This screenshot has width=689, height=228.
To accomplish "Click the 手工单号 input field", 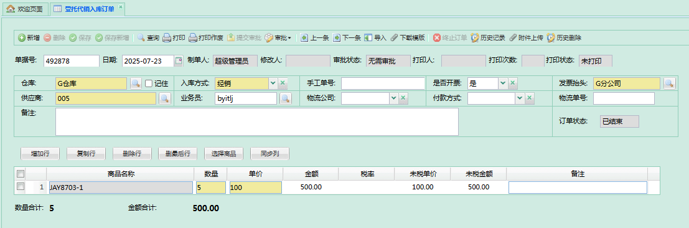I will (x=383, y=83).
